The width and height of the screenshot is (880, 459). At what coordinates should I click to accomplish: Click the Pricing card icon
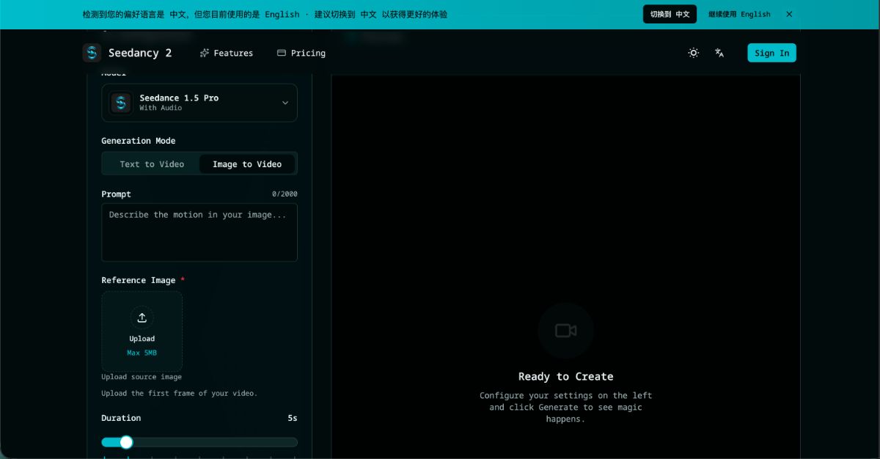point(281,53)
